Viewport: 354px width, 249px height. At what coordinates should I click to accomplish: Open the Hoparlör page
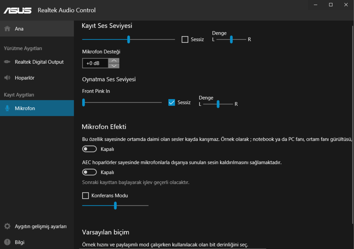click(24, 78)
